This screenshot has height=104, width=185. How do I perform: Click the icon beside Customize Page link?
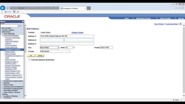pyautogui.click(x=180, y=24)
